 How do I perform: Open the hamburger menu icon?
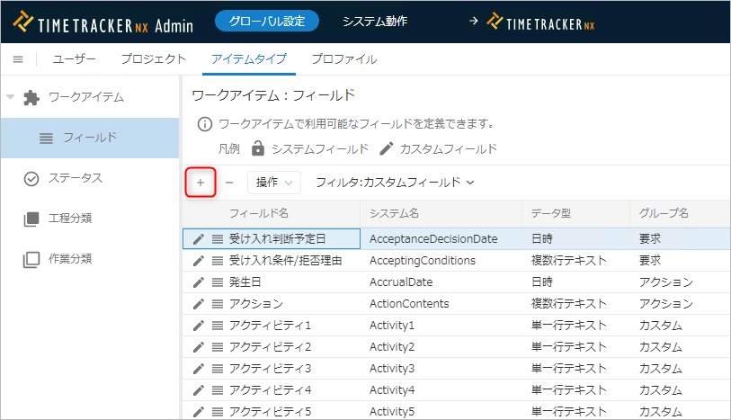pyautogui.click(x=17, y=59)
